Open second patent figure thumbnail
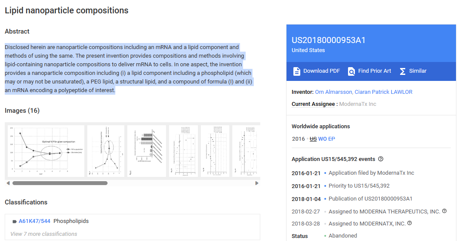 [106, 151]
